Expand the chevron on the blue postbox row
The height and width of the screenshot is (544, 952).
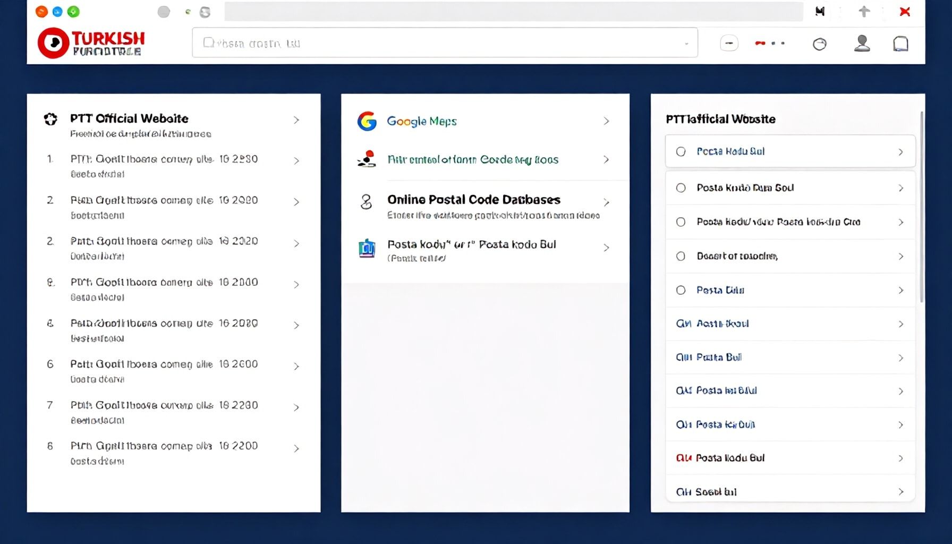(x=606, y=248)
